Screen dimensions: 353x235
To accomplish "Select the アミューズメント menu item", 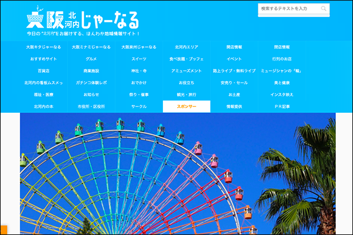I will pyautogui.click(x=187, y=71).
